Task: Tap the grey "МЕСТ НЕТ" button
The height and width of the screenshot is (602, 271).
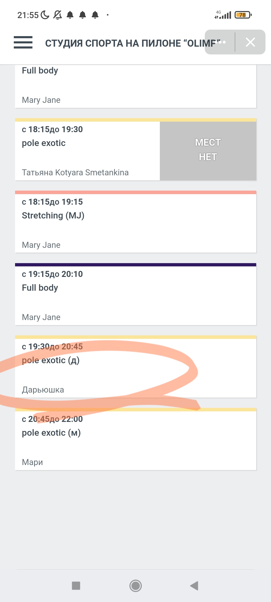Action: [208, 150]
